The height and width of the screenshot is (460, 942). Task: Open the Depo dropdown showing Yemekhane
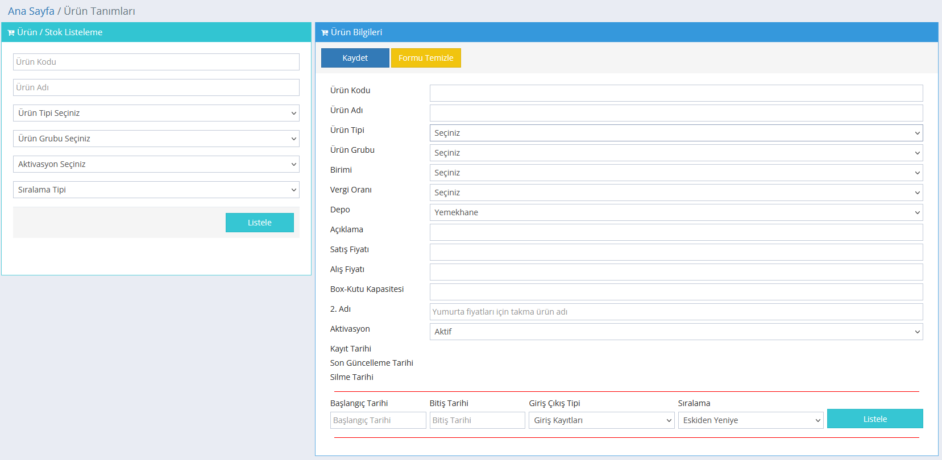675,212
